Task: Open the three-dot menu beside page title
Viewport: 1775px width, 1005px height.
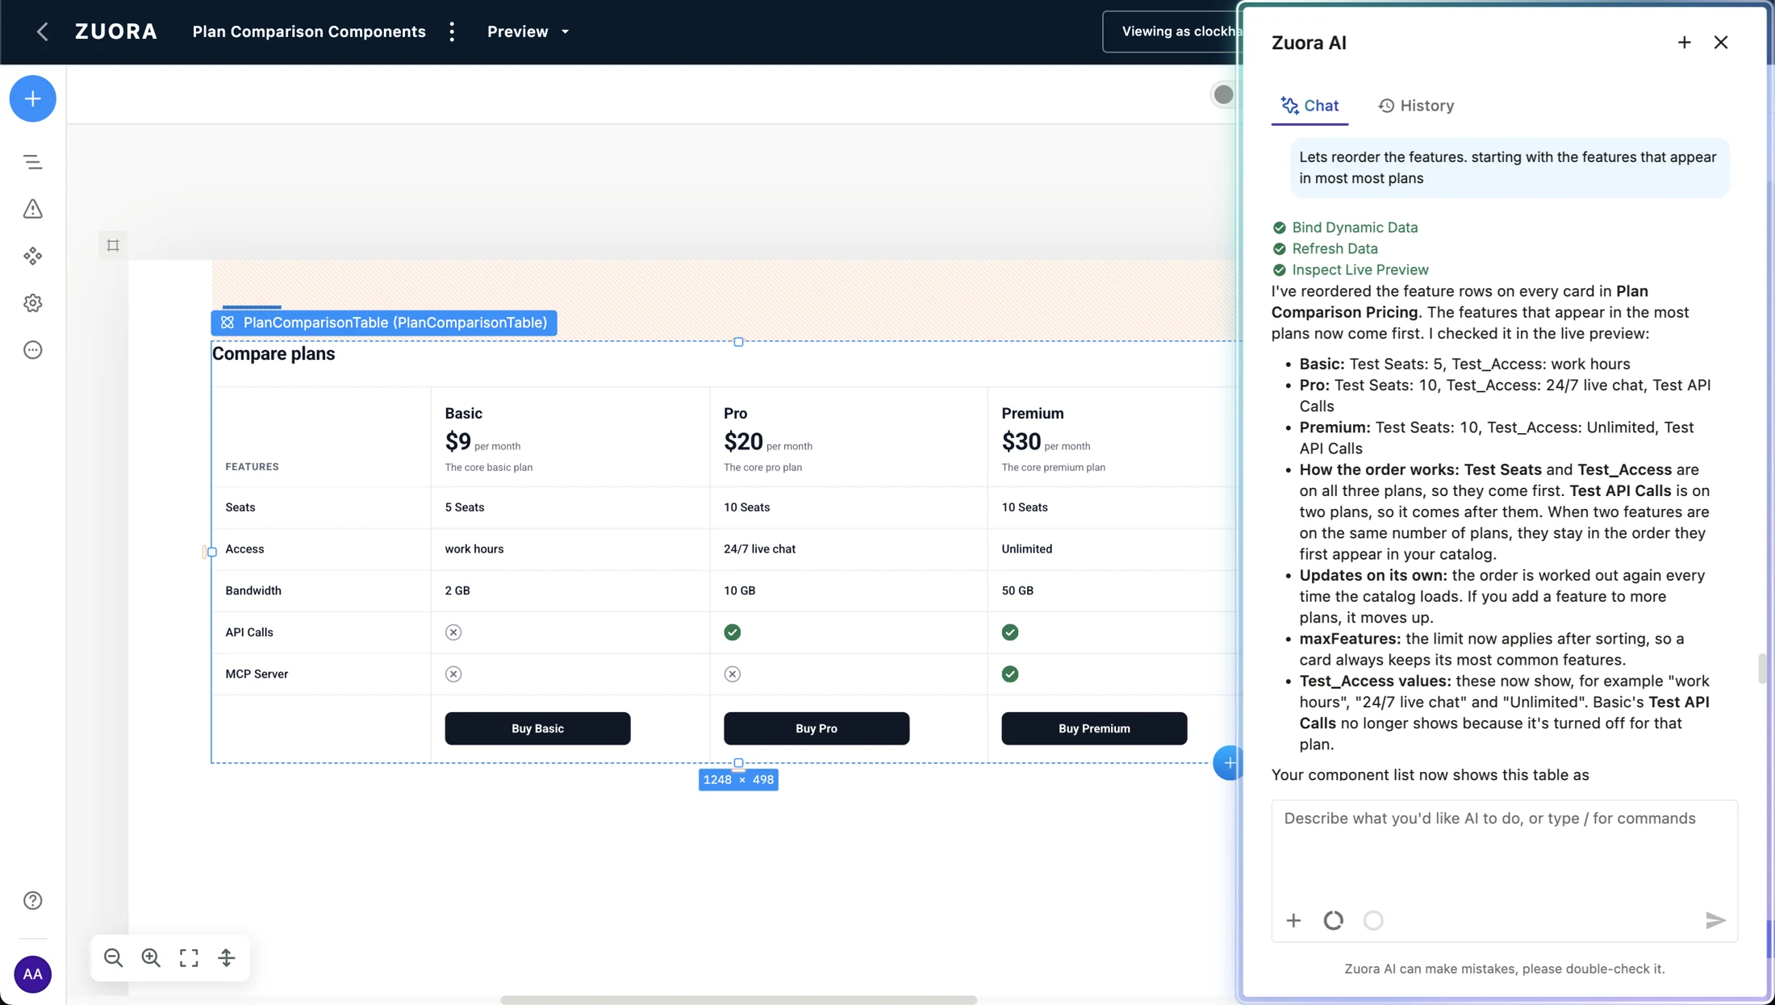Action: click(x=452, y=31)
